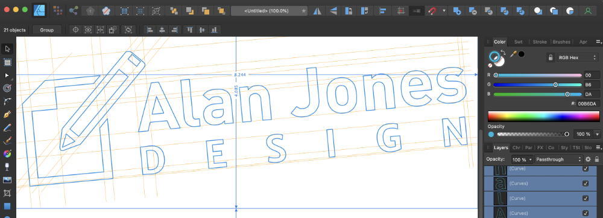Open the Alignment options toolbar dropdown

(383, 11)
